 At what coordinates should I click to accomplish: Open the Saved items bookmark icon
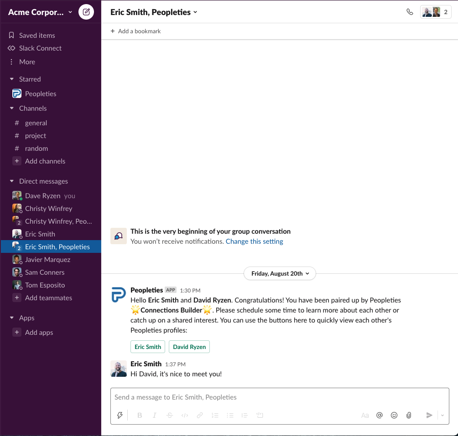11,35
